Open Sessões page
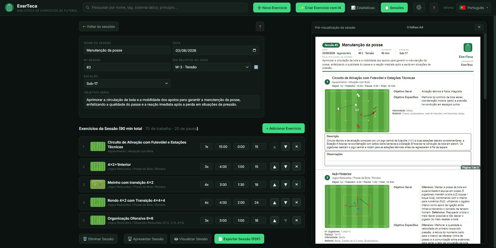 click(x=394, y=8)
